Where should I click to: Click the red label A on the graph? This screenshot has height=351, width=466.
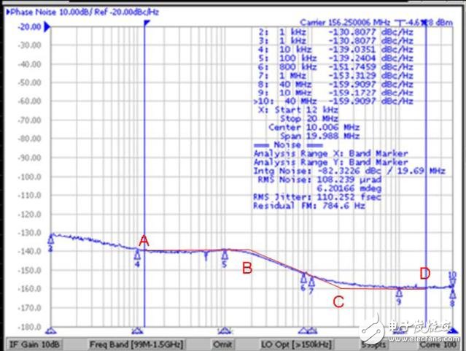pos(144,241)
